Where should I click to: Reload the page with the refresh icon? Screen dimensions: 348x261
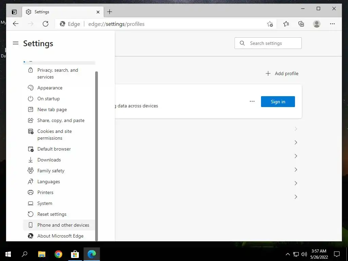click(46, 24)
